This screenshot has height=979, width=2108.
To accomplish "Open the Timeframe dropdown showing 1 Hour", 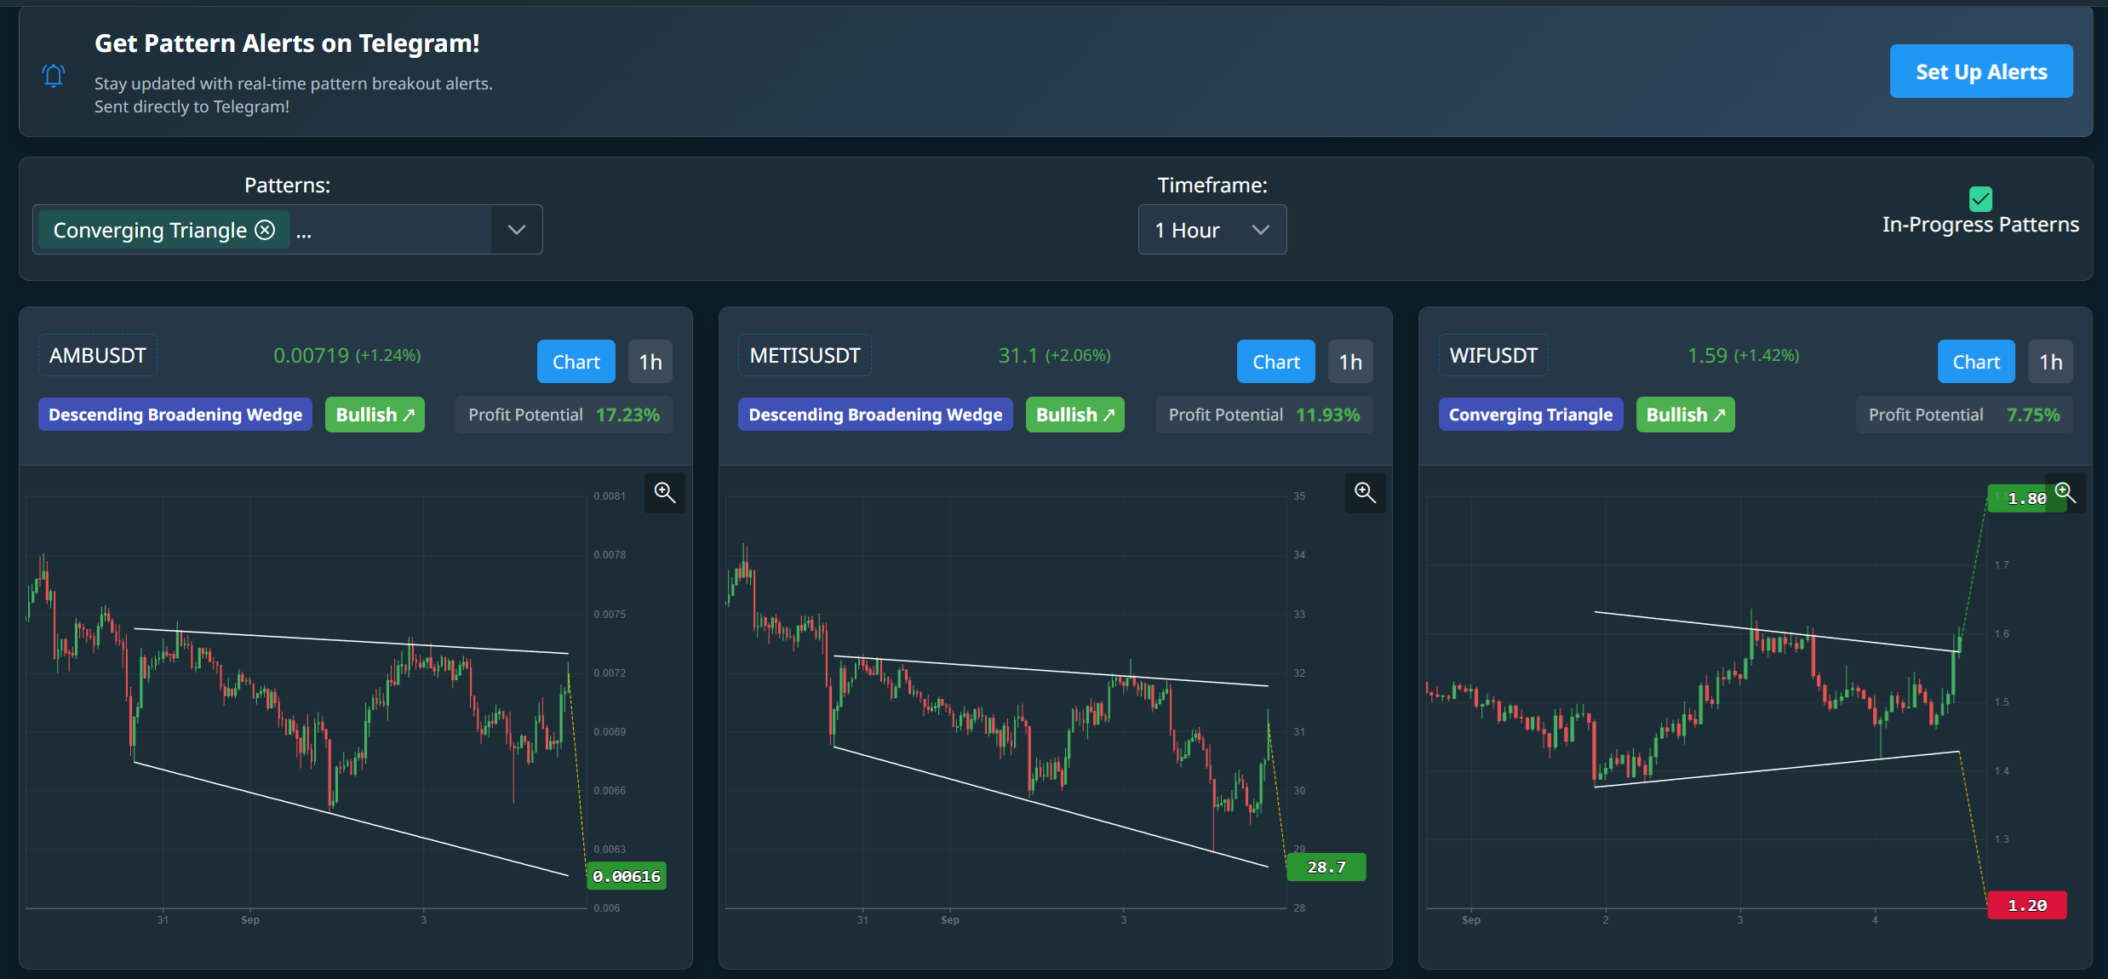I will 1212,229.
